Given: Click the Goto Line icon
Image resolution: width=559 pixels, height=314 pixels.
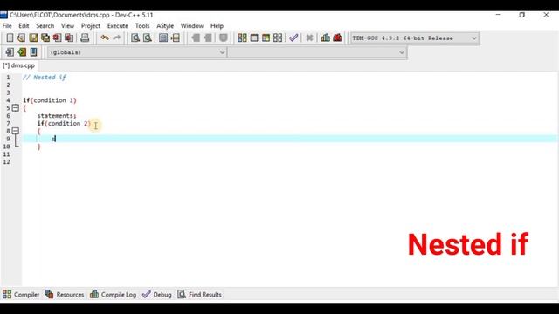Looking at the screenshot, I should [175, 38].
